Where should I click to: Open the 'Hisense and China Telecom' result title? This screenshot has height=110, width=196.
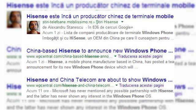[x=100, y=80]
